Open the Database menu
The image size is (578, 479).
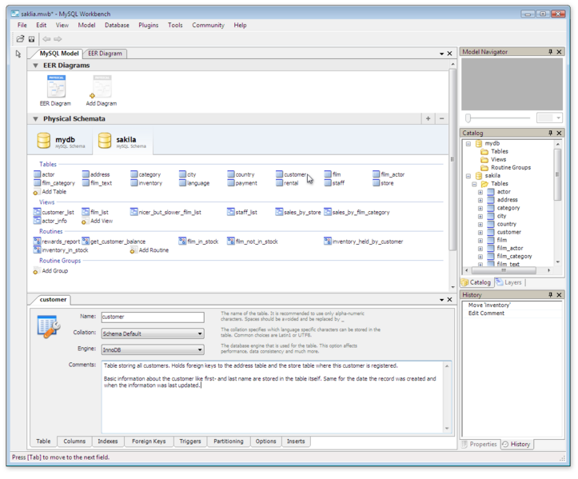click(x=117, y=25)
